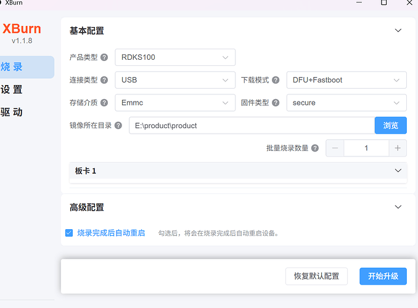Click the batch count value field
This screenshot has height=308, width=418.
pos(366,148)
